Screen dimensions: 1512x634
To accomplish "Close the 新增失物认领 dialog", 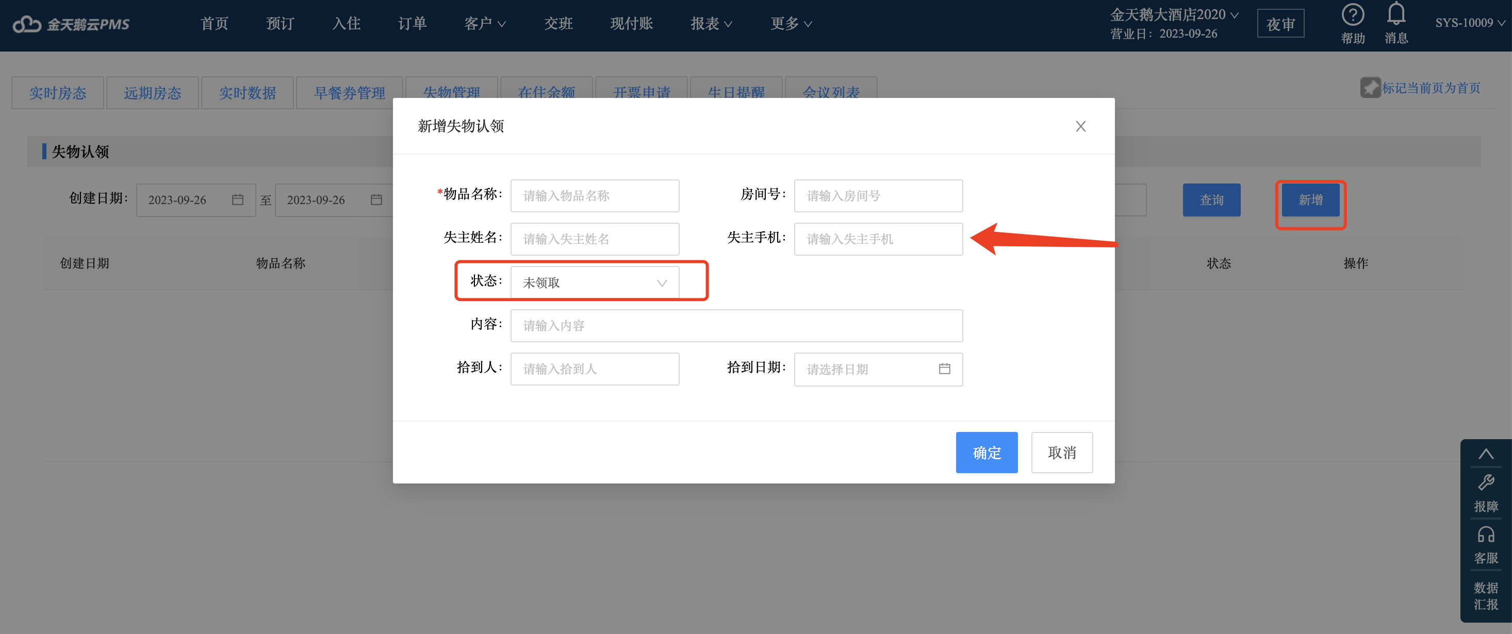I will [1080, 126].
